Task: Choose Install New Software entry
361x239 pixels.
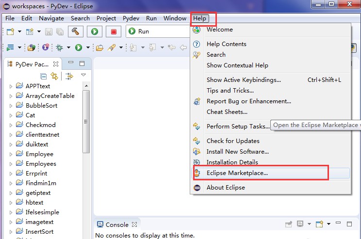Action: (271, 152)
